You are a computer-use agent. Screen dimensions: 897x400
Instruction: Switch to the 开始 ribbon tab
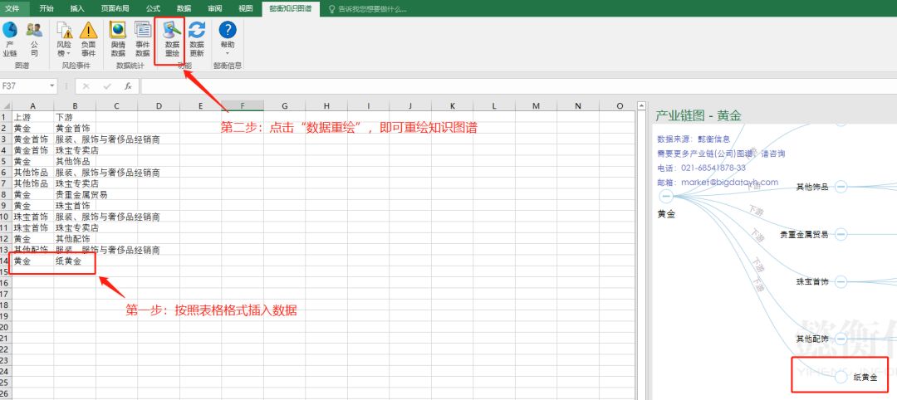(47, 8)
